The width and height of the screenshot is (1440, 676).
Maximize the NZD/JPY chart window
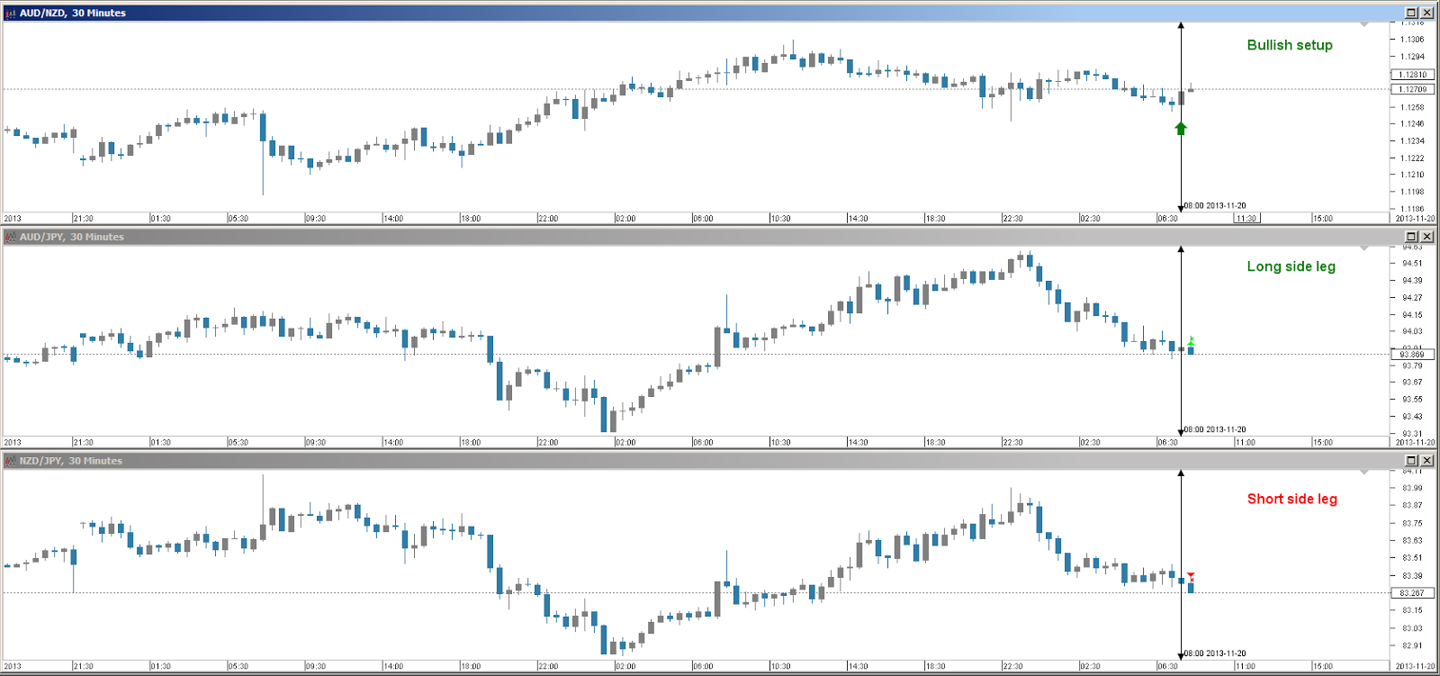click(1411, 461)
